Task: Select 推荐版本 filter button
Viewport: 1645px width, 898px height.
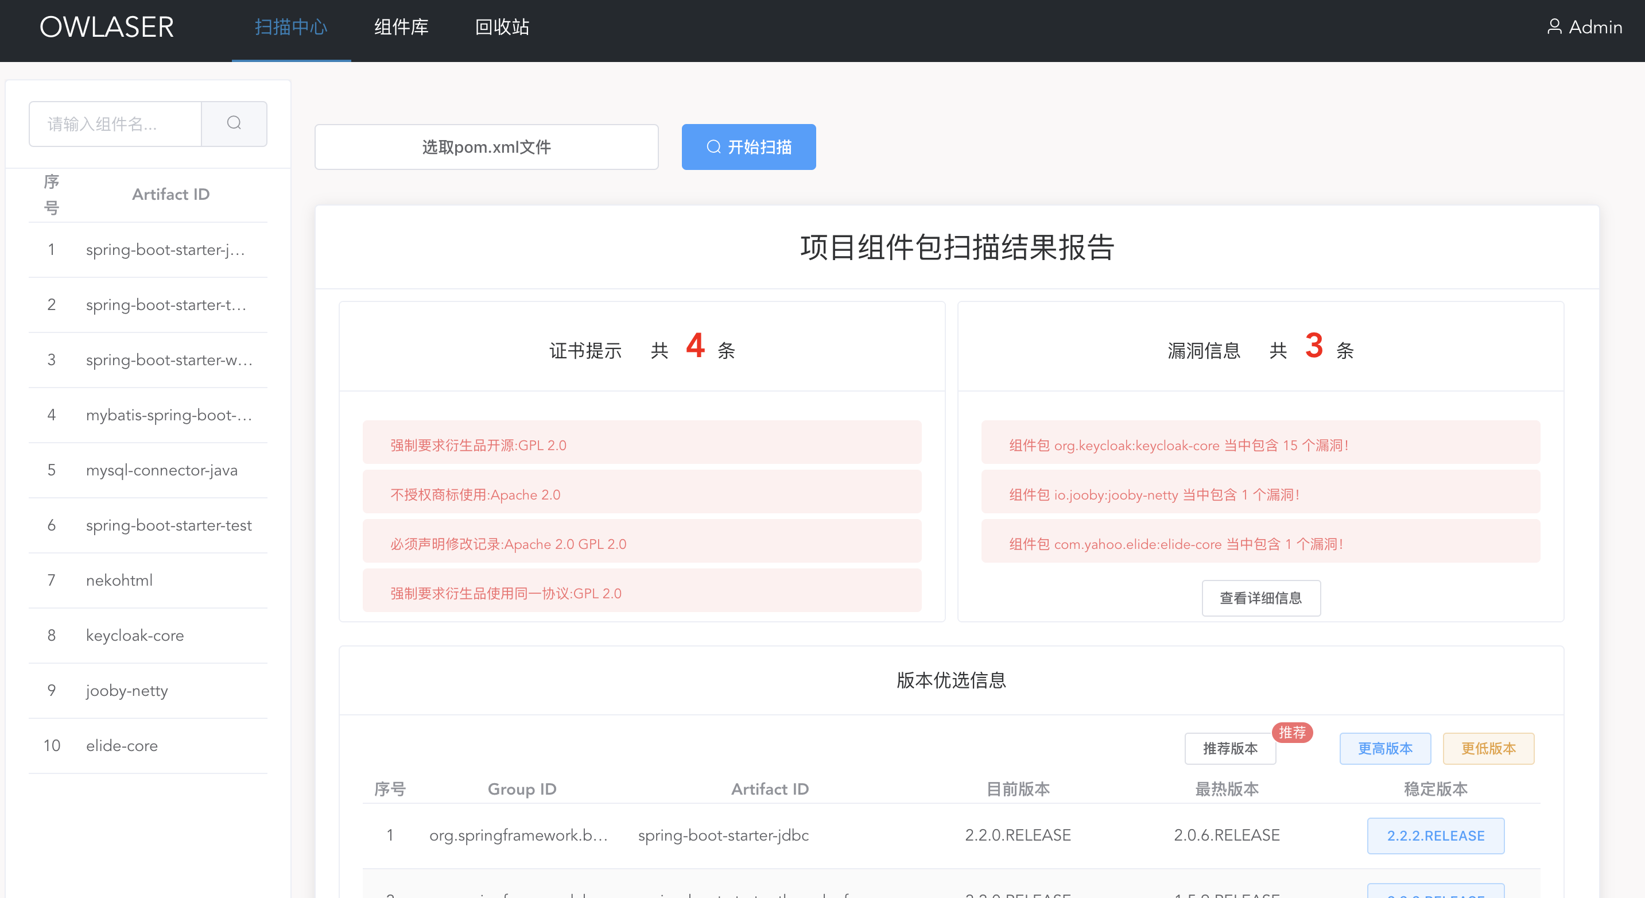Action: tap(1230, 748)
